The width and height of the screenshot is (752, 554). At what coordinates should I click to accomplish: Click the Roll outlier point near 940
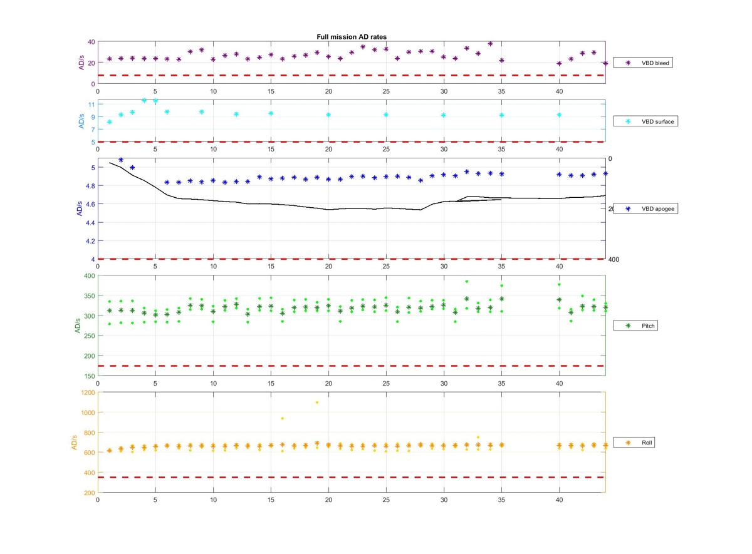[283, 418]
